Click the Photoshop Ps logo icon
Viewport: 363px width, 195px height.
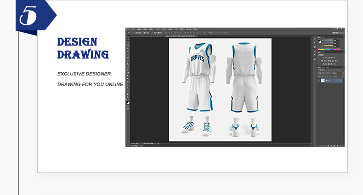128,29
